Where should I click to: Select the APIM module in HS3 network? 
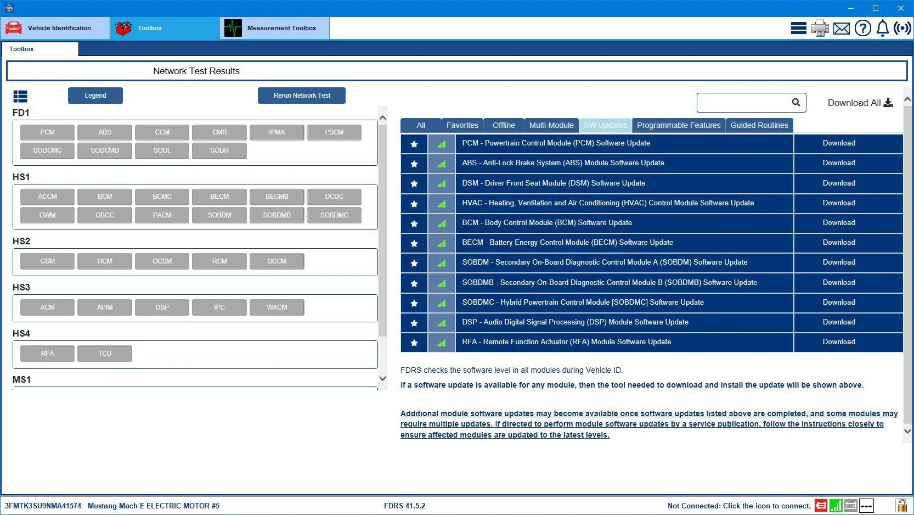(105, 307)
